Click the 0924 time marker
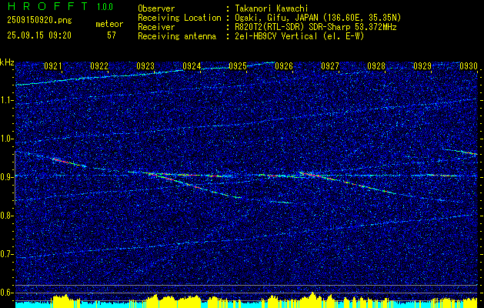Viewport: 484px width, 308px height. pos(192,66)
